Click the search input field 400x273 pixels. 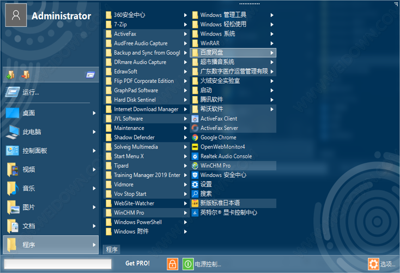58,264
